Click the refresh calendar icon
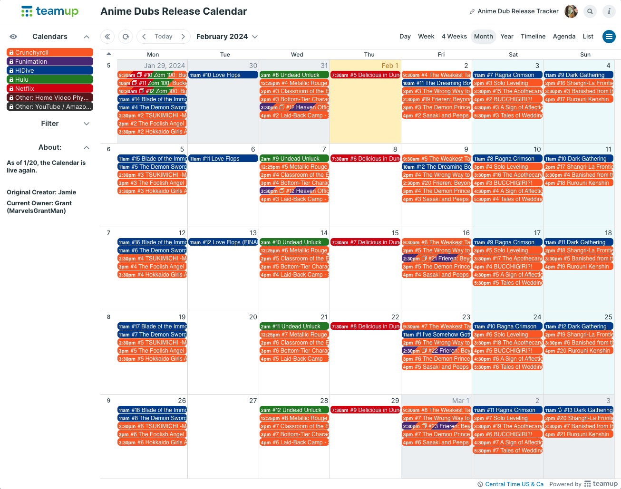 [x=126, y=37]
